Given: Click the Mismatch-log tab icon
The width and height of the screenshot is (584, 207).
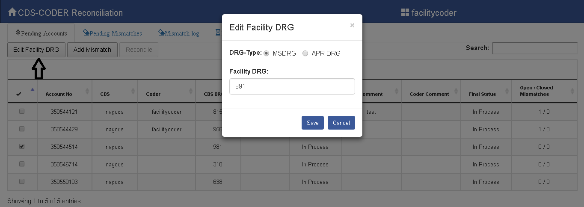Looking at the screenshot, I should point(161,33).
